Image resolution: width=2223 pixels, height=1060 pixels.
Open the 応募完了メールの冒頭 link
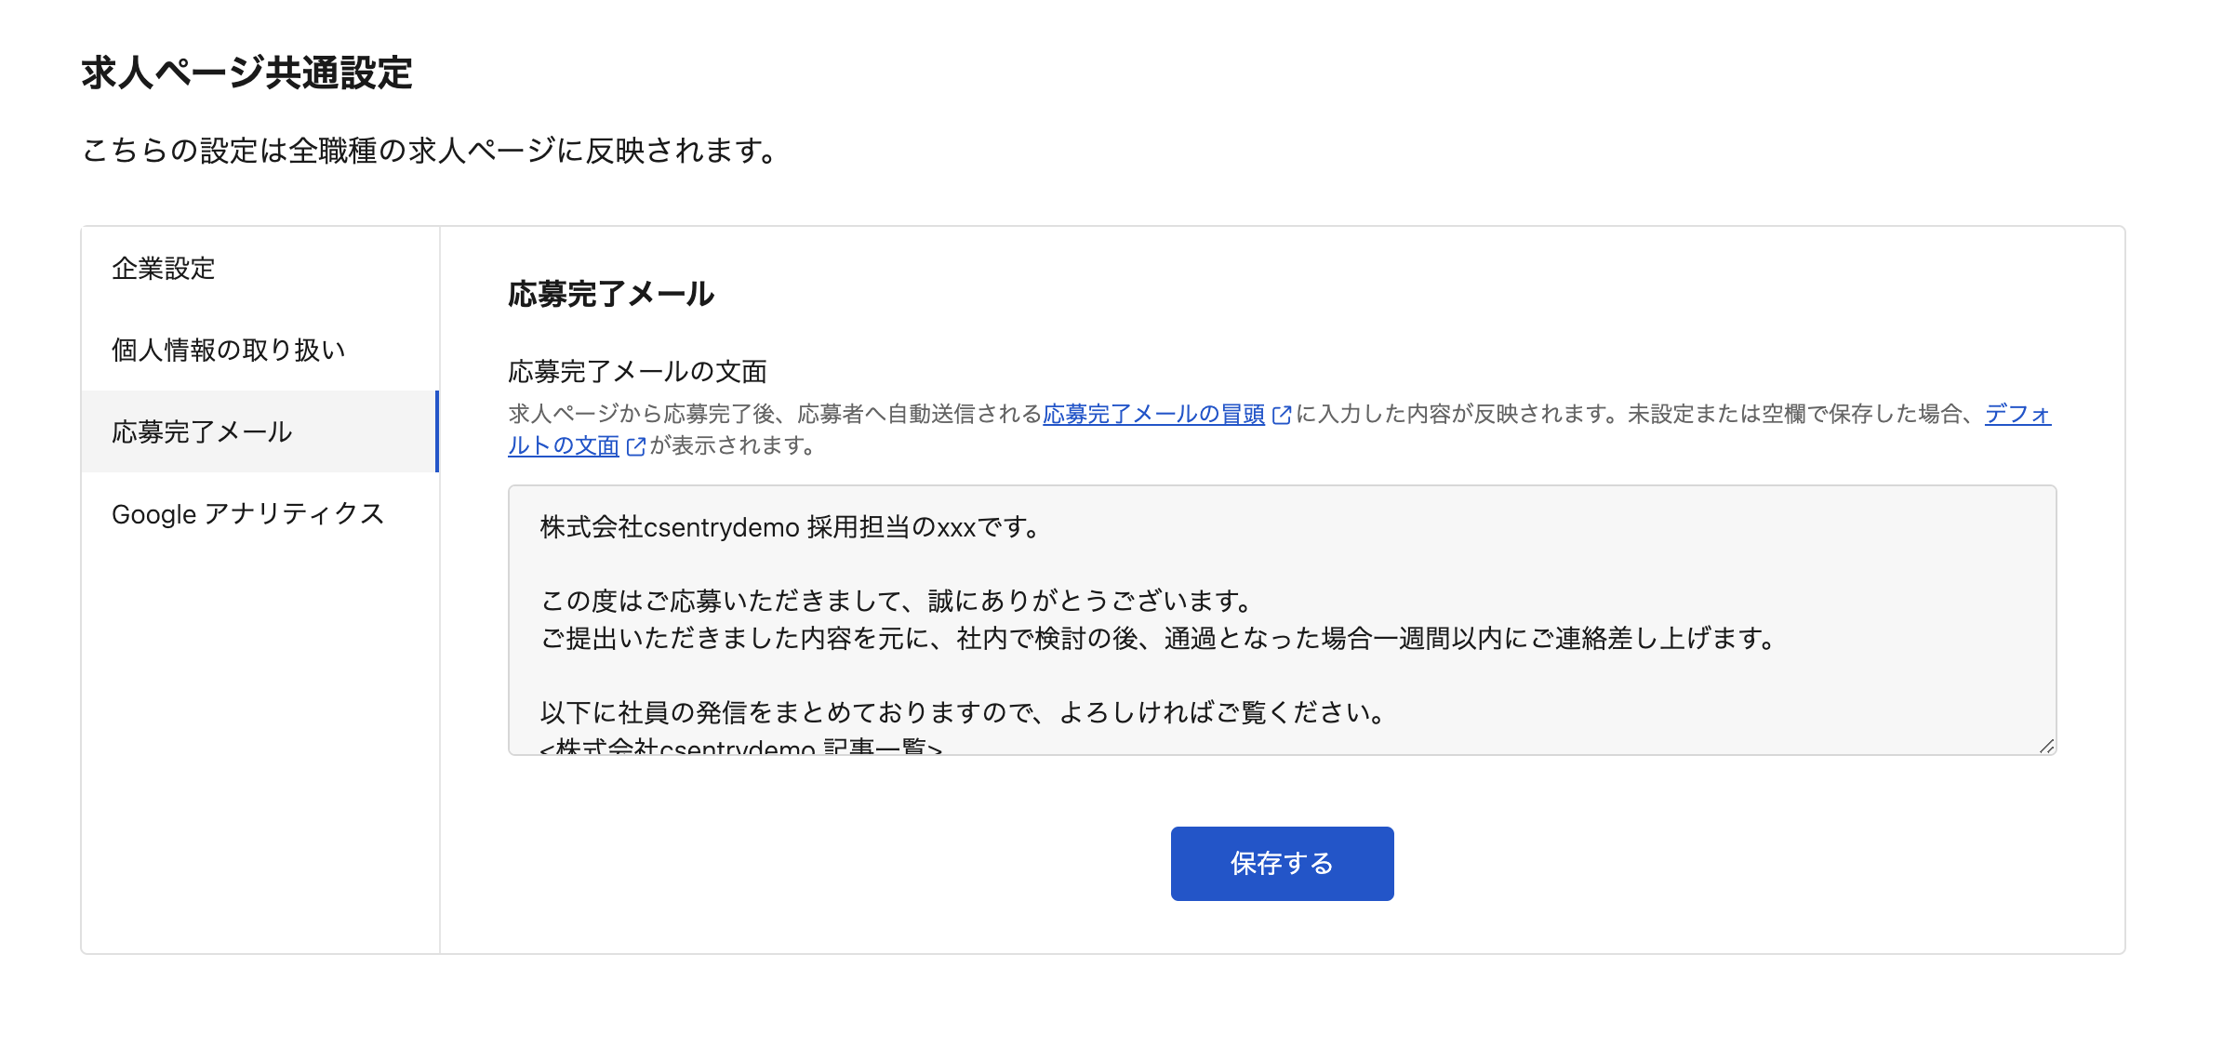click(x=1153, y=415)
